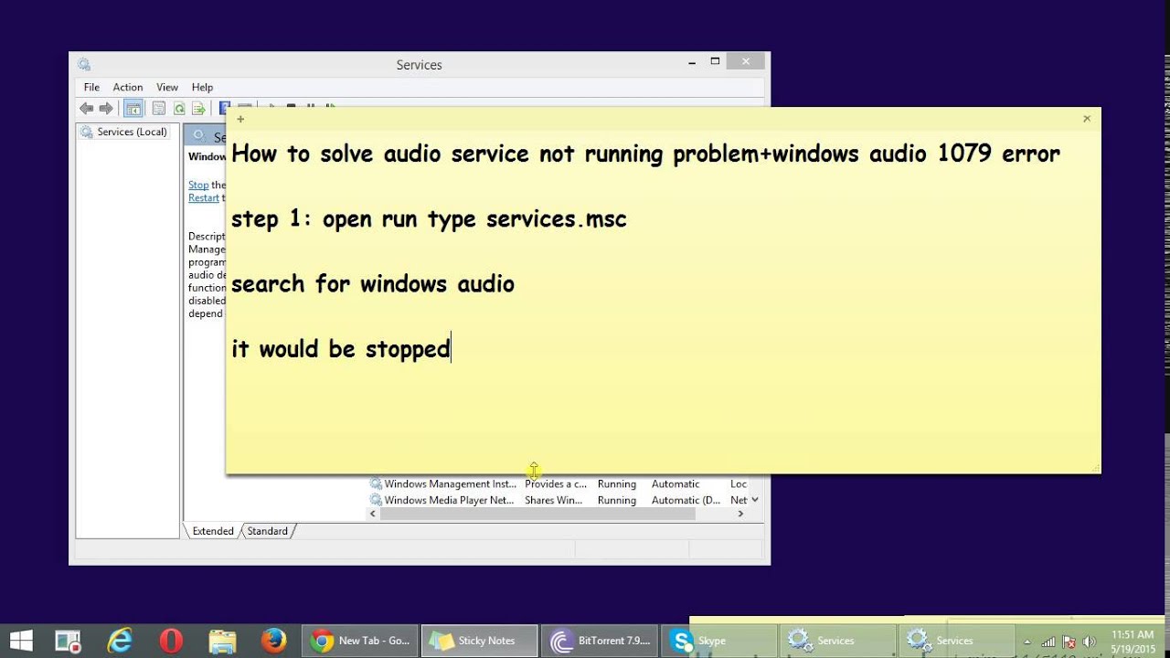This screenshot has height=658, width=1170.
Task: Click the Services window title bar icon
Action: 84,65
